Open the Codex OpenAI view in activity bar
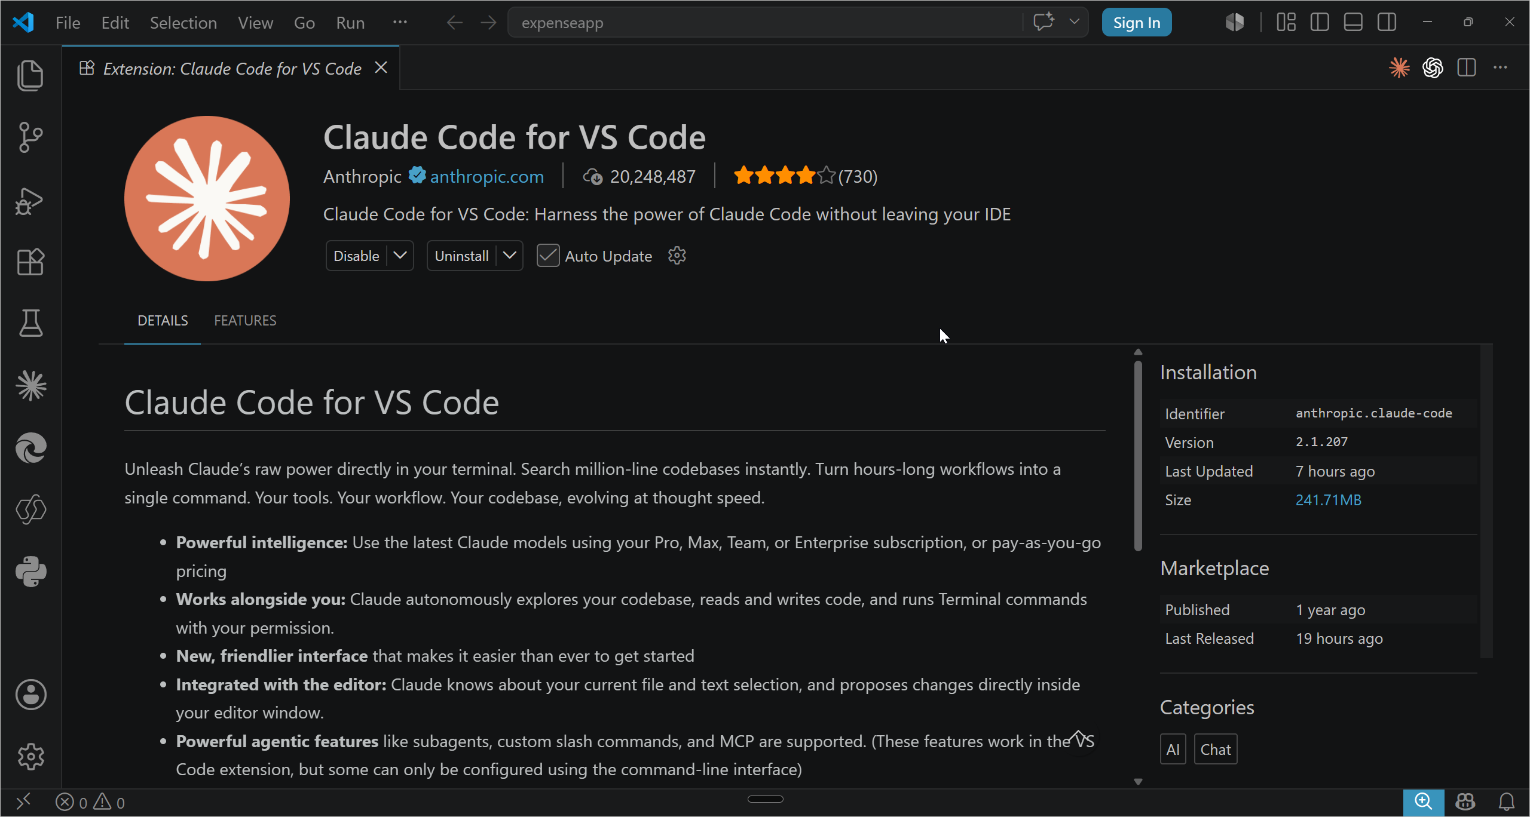The width and height of the screenshot is (1530, 817). pos(30,509)
